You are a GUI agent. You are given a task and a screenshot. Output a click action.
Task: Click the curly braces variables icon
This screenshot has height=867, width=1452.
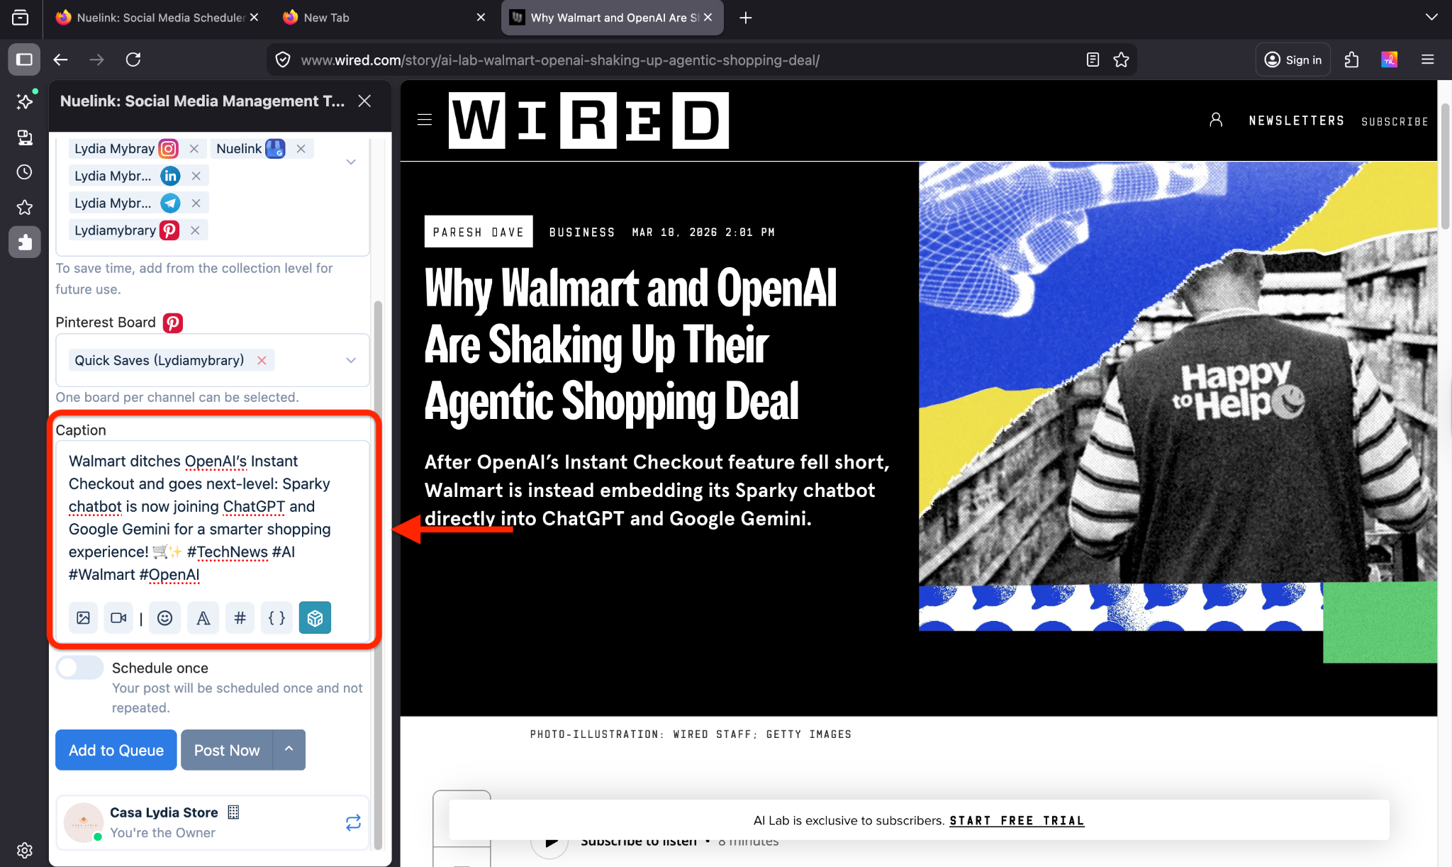coord(277,617)
